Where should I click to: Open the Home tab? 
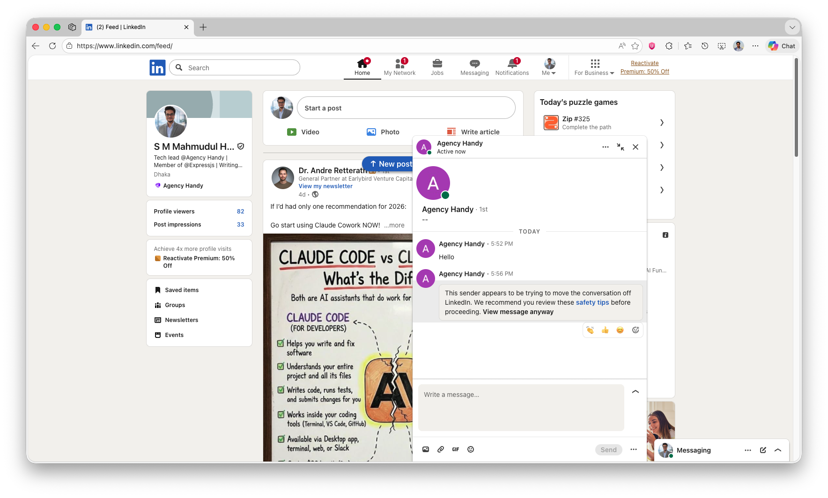click(362, 67)
